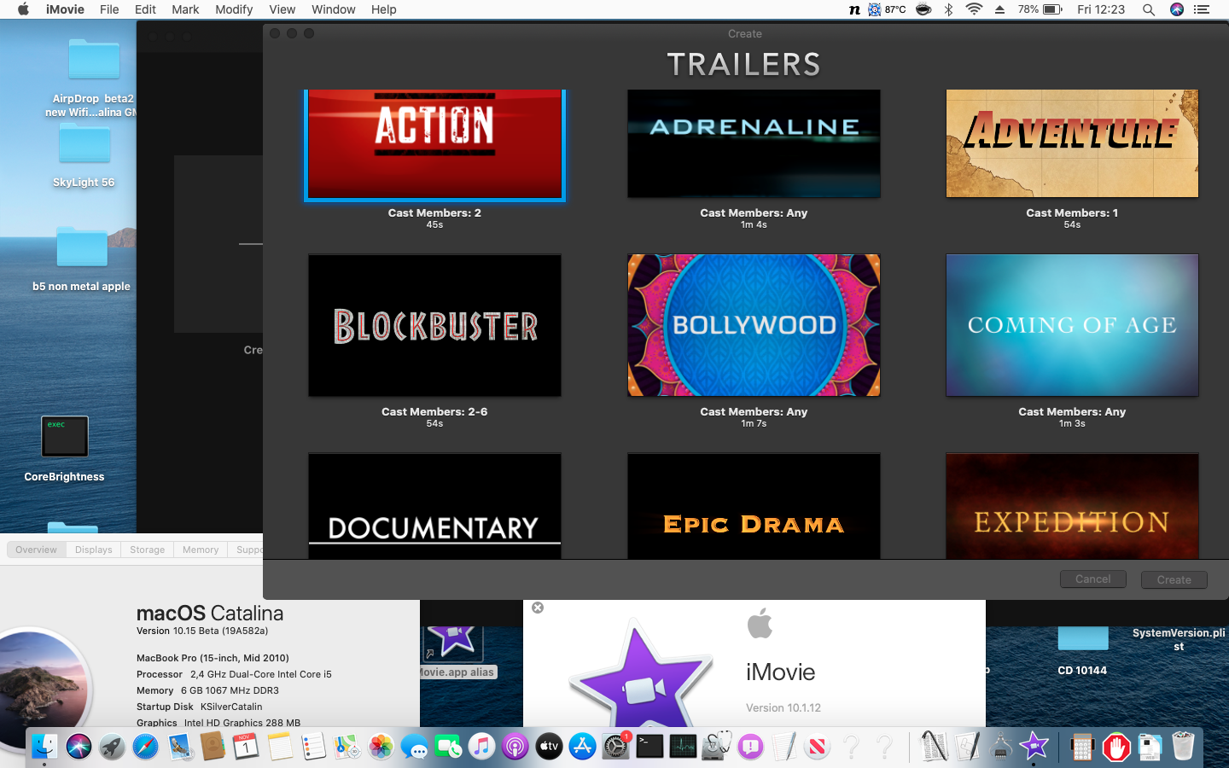1229x768 pixels.
Task: Open Safari from the Dock
Action: tap(145, 747)
